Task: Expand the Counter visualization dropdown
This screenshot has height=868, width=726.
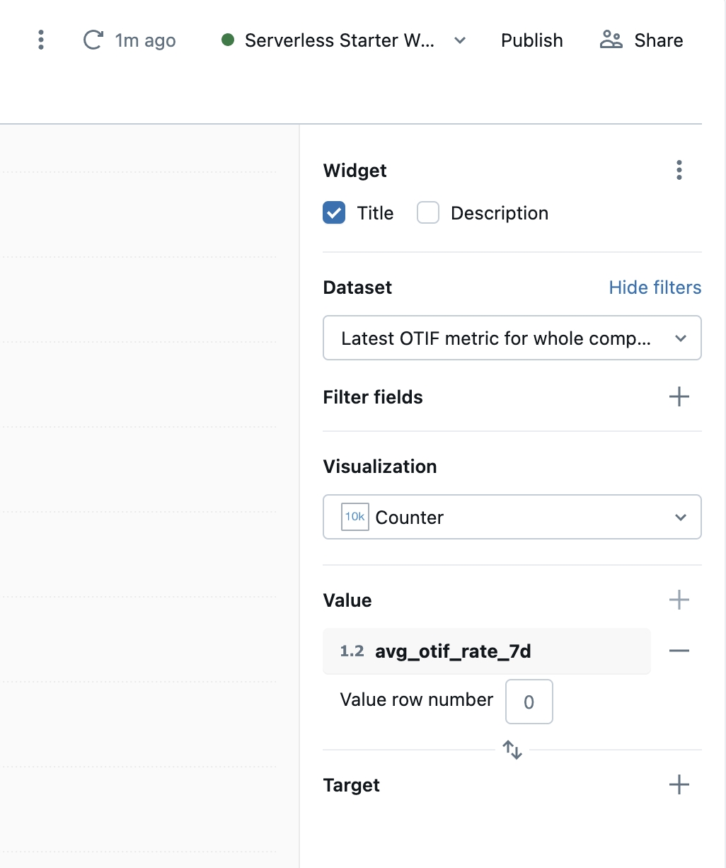Action: click(512, 518)
